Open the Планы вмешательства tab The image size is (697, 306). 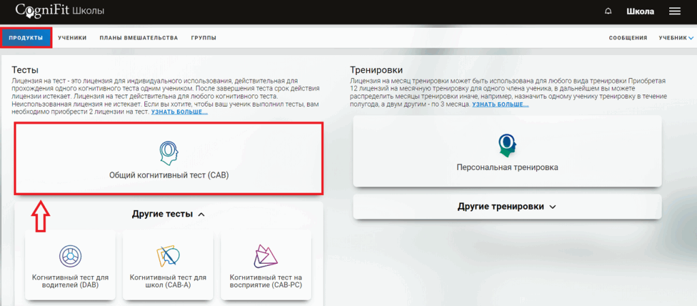138,38
